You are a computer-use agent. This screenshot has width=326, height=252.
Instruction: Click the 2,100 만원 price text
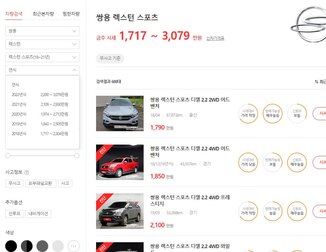(x=162, y=225)
